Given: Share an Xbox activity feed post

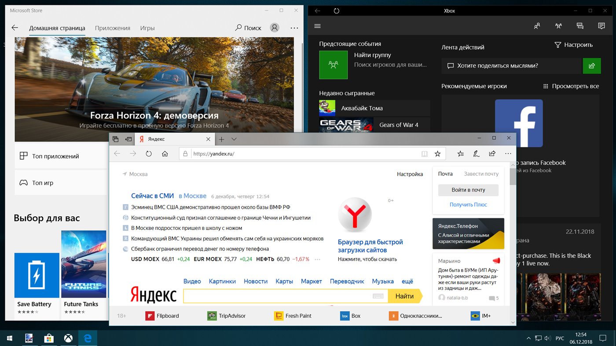Looking at the screenshot, I should (592, 66).
